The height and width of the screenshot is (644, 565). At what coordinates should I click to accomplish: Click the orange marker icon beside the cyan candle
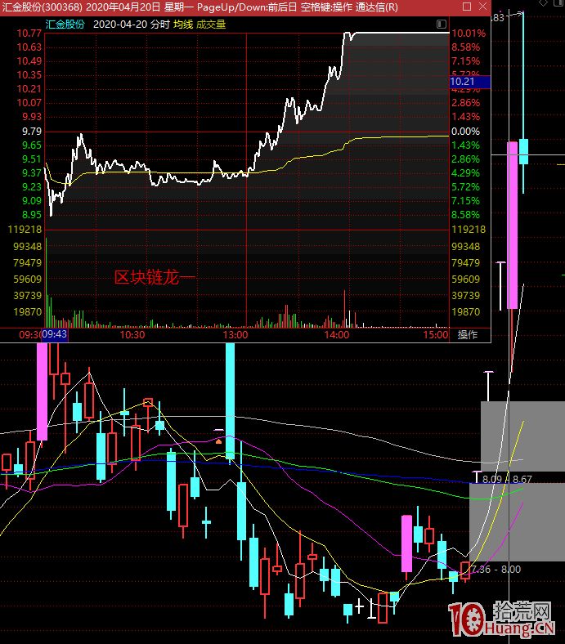coord(218,441)
